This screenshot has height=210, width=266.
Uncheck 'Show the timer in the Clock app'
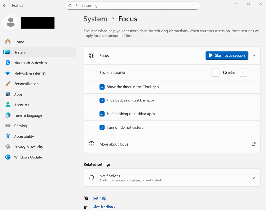click(x=102, y=87)
